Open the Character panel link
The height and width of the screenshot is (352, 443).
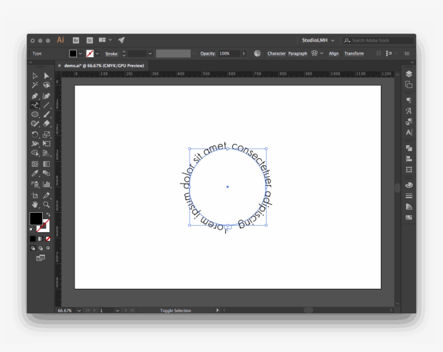coord(276,53)
